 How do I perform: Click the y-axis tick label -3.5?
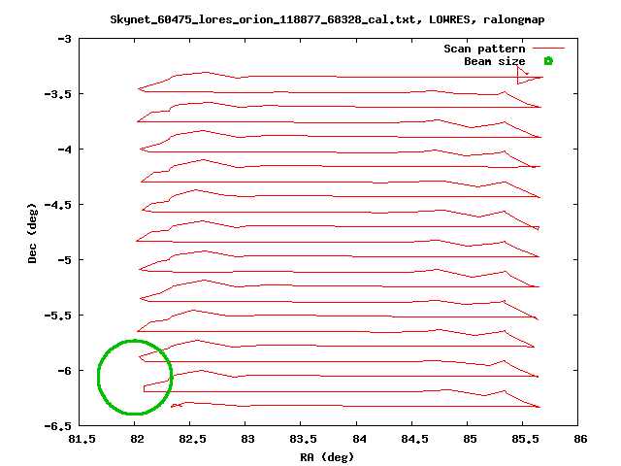coord(58,94)
